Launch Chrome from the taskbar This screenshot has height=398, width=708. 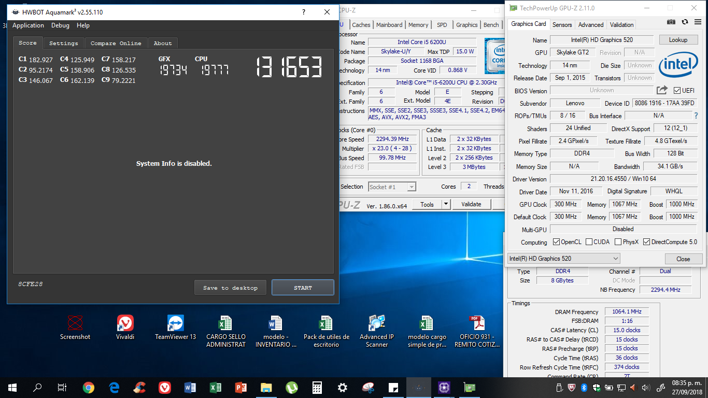coord(89,388)
